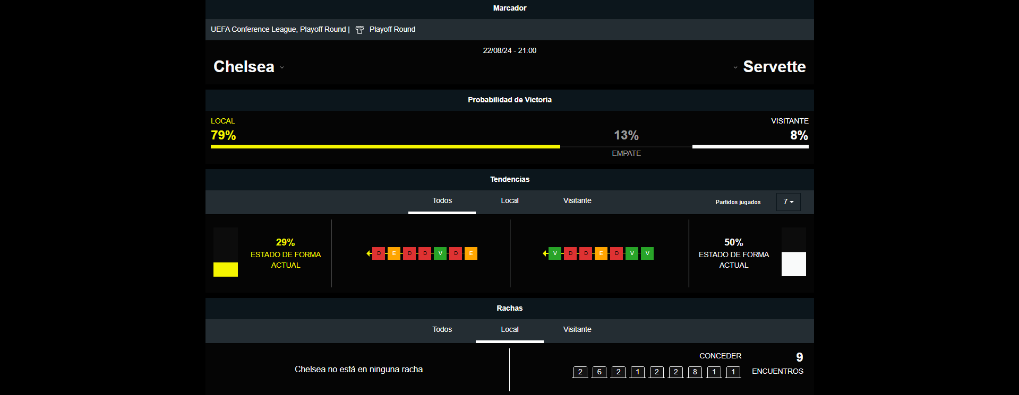Click the Tendencias section header
This screenshot has height=395, width=1019.
510,180
